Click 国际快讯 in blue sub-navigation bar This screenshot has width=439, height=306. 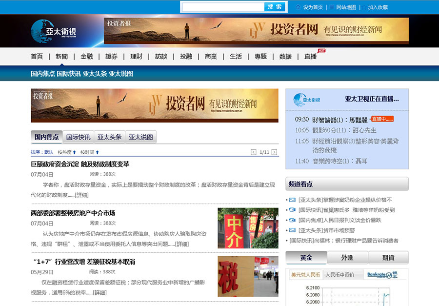69,74
